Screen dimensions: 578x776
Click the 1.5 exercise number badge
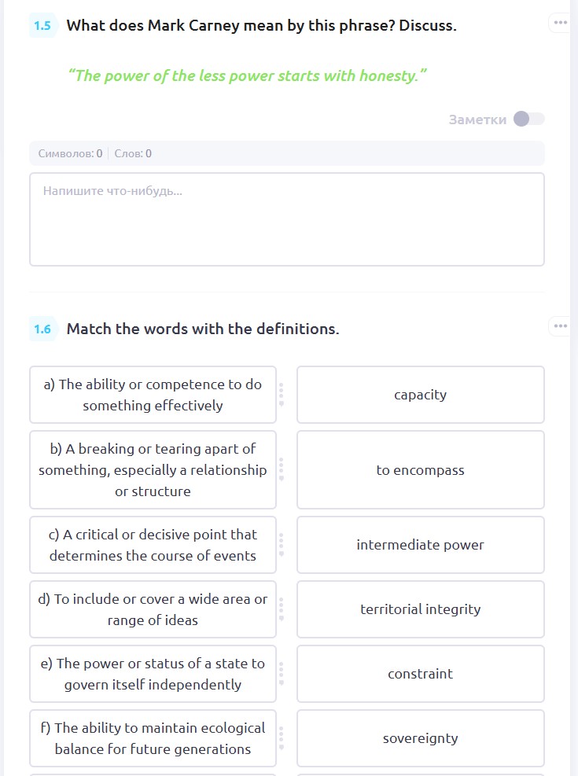[42, 25]
